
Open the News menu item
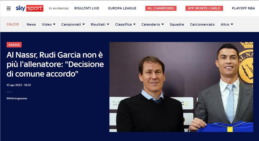[31, 25]
